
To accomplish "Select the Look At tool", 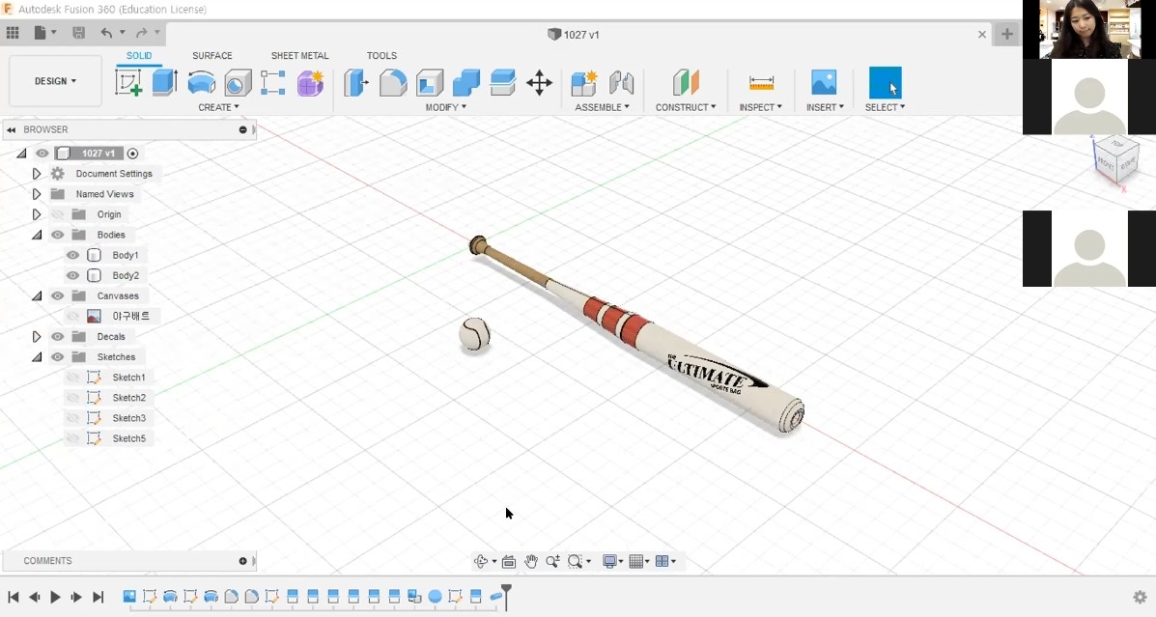I will (x=509, y=561).
